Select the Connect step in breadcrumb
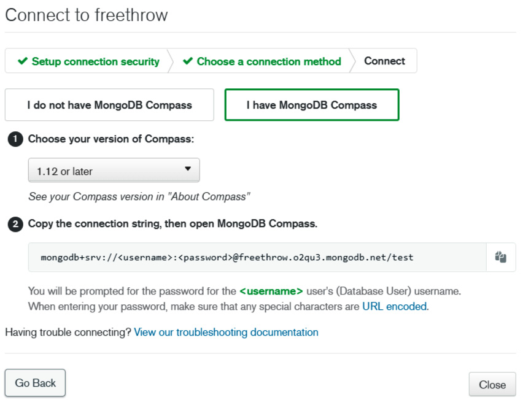 click(x=384, y=61)
